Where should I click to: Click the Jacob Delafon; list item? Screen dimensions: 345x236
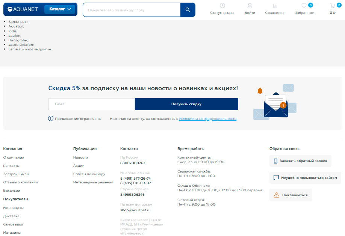pos(21,45)
